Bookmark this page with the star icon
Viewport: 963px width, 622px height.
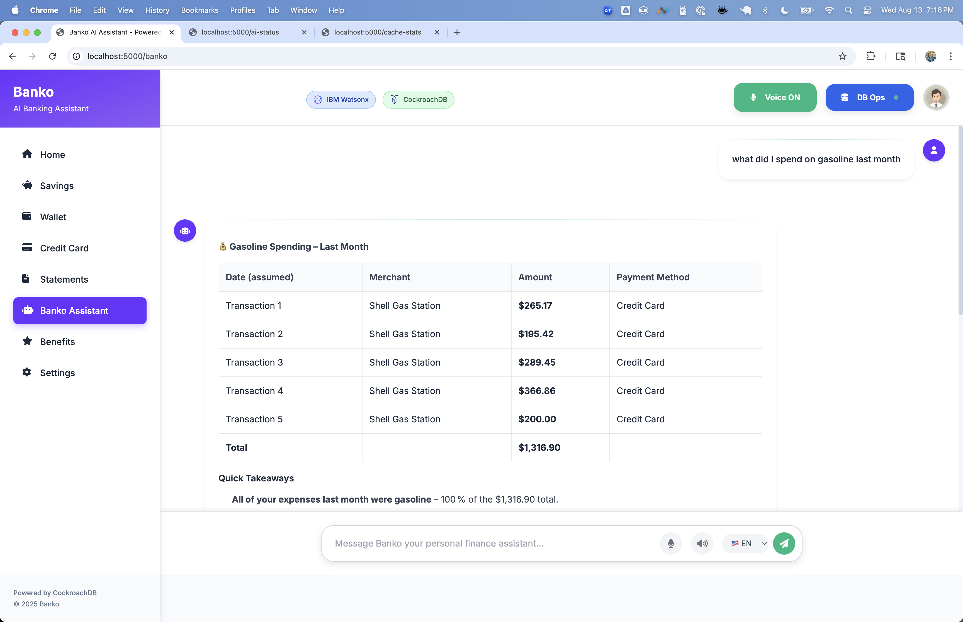pos(842,56)
